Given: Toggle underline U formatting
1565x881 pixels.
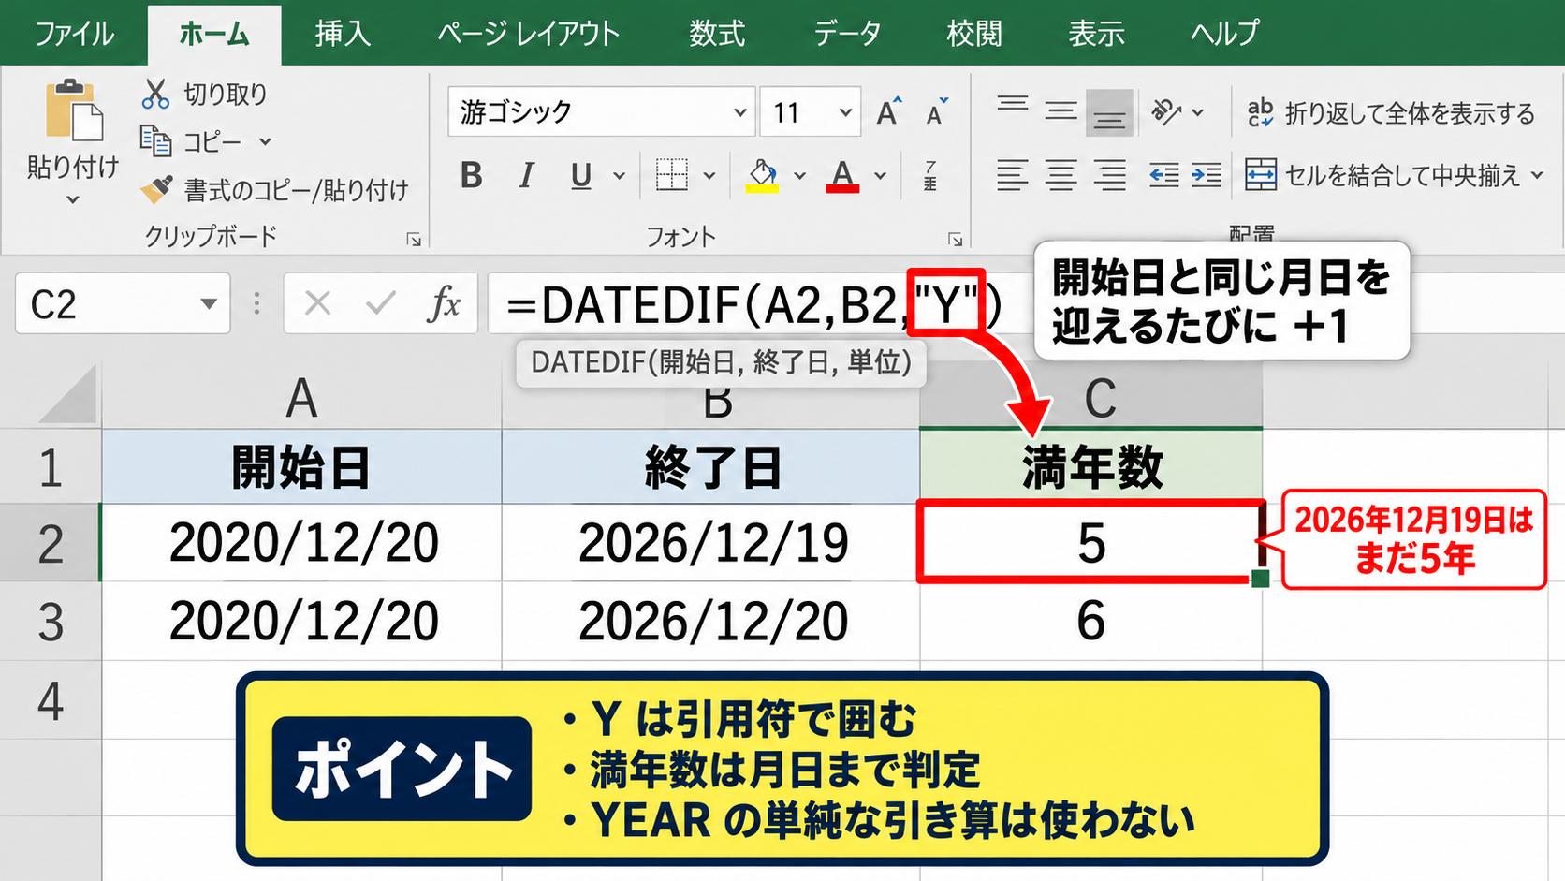Looking at the screenshot, I should [581, 175].
